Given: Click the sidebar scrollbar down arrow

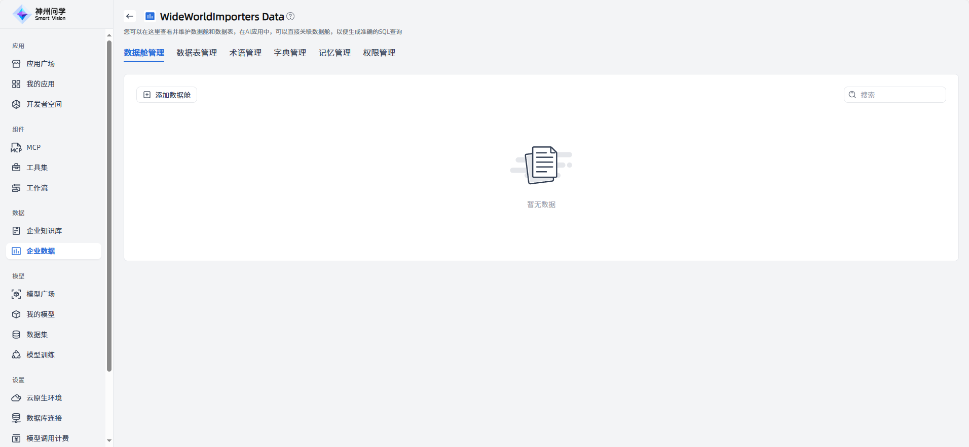Looking at the screenshot, I should click(109, 440).
